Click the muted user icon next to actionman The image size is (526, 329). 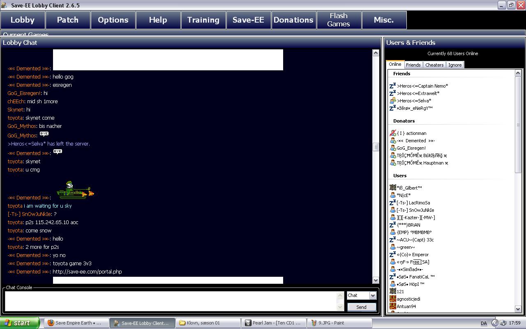coord(392,133)
